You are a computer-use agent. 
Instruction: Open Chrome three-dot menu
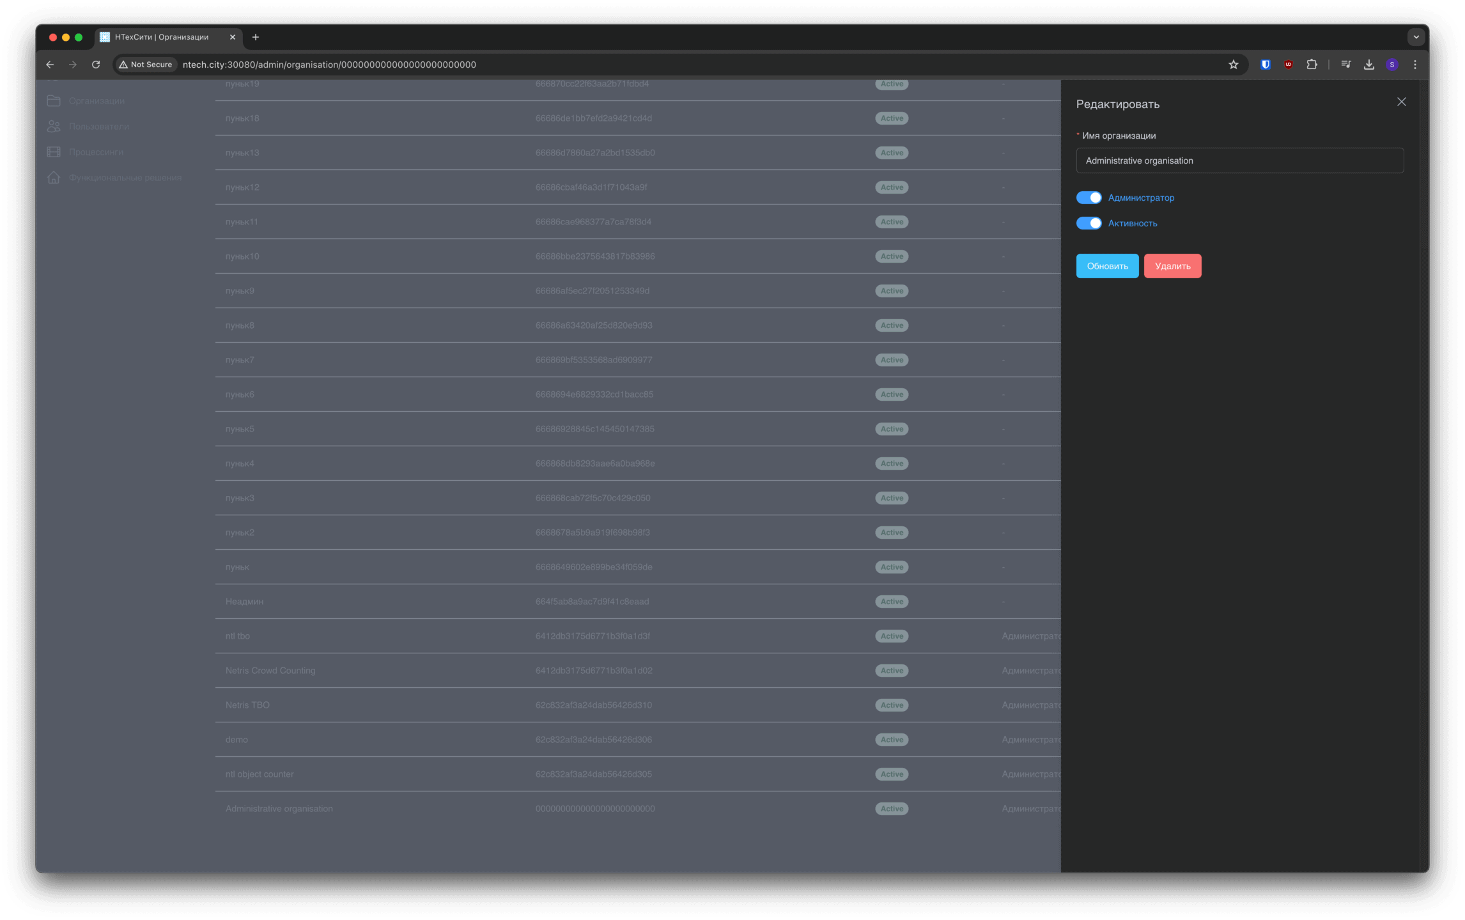(1415, 65)
